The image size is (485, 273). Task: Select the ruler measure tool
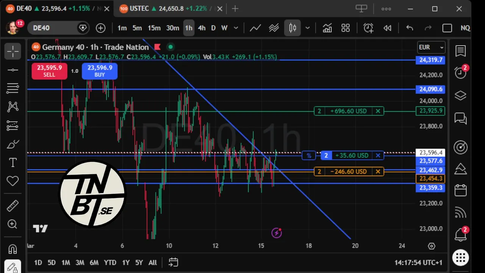click(13, 206)
